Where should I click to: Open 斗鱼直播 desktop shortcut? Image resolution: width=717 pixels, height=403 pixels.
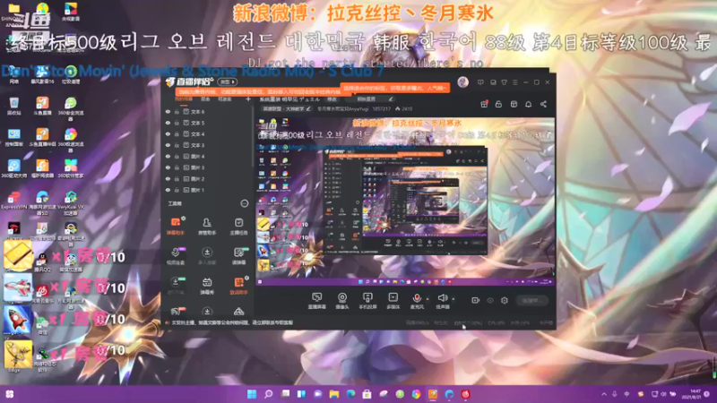(x=42, y=106)
